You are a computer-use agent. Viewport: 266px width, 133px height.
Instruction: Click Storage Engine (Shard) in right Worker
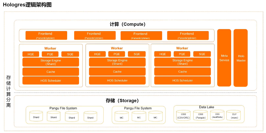(x=182, y=62)
